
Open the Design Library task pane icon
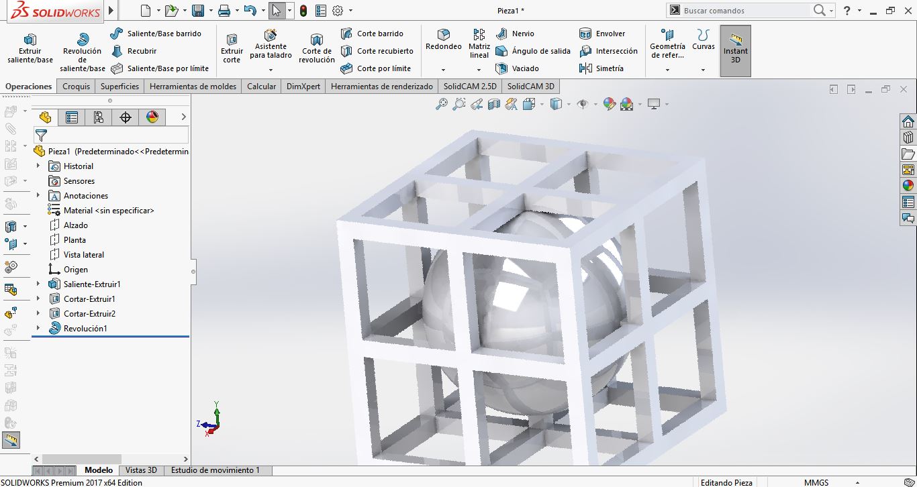coord(908,138)
